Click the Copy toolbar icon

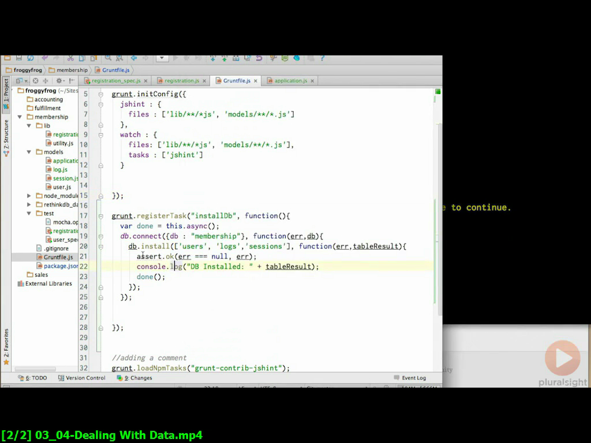(82, 58)
